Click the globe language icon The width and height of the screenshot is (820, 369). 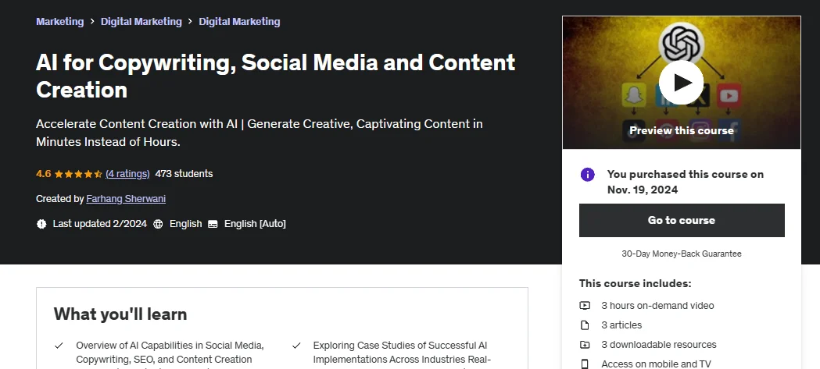158,224
